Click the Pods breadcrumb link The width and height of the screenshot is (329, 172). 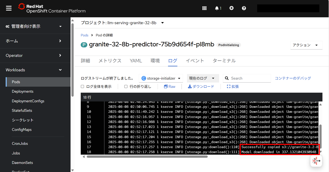(84, 35)
